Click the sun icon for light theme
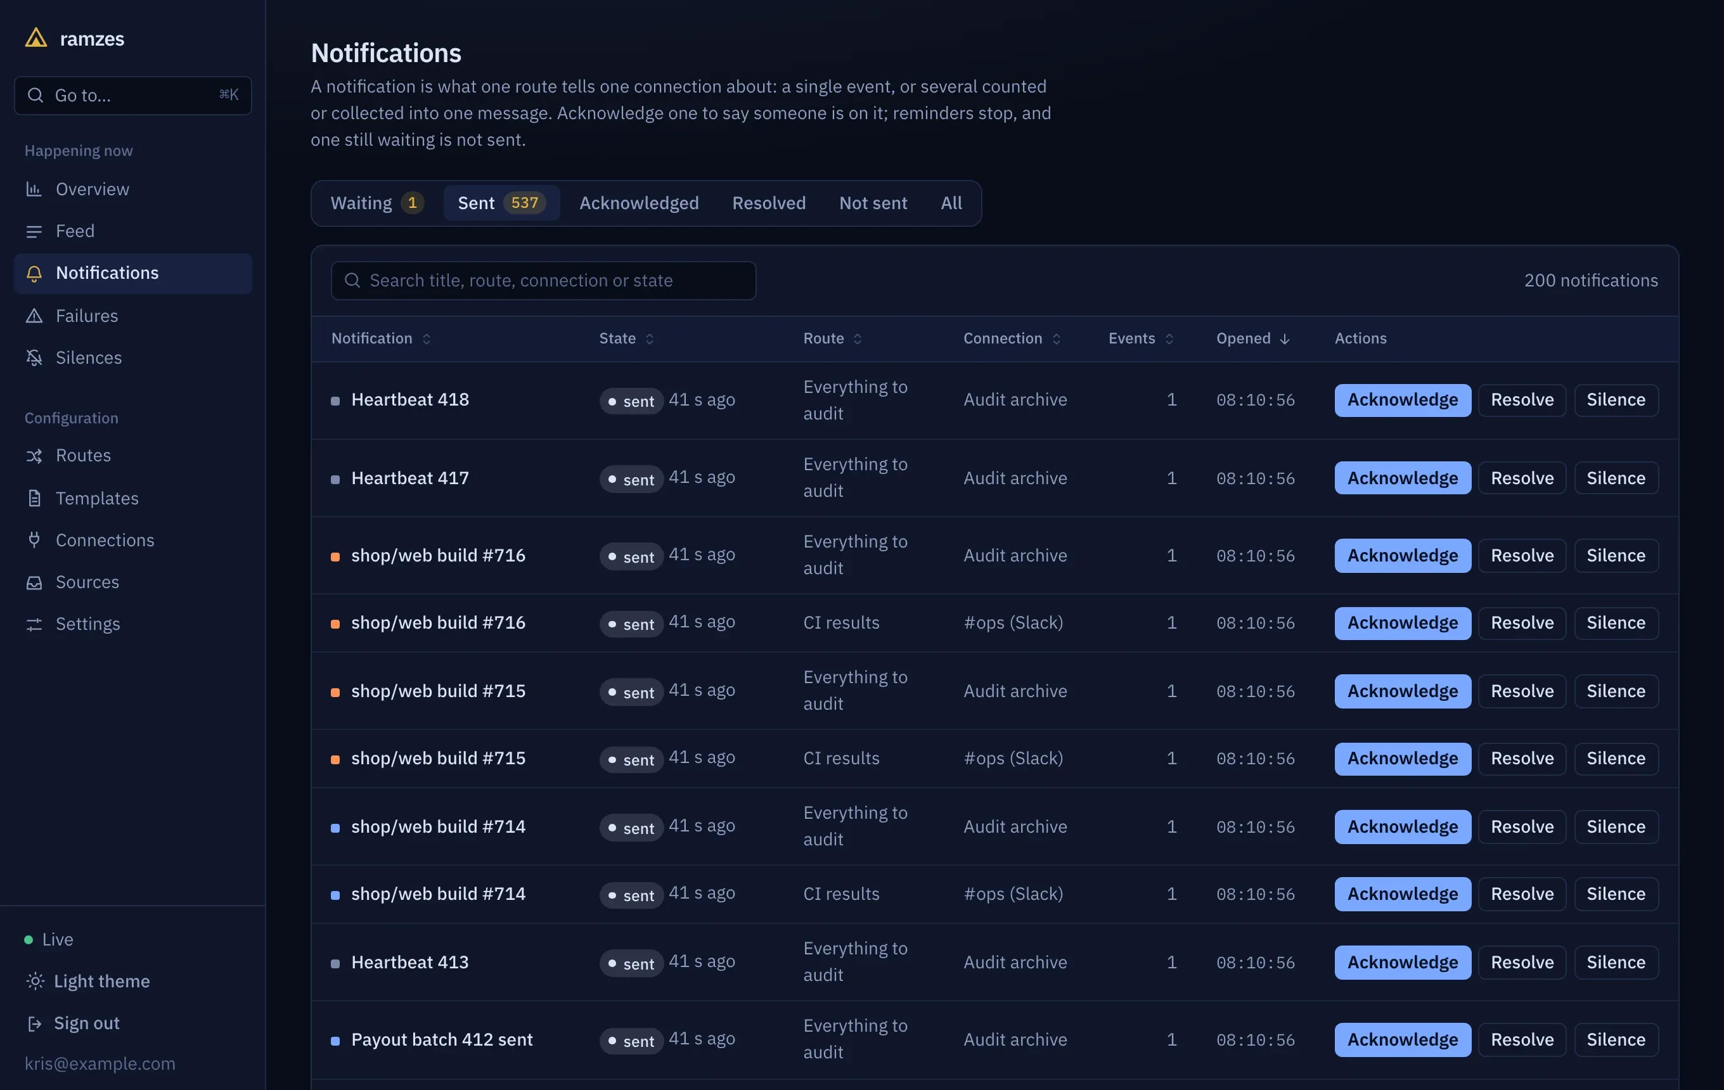This screenshot has width=1724, height=1090. coord(34,980)
